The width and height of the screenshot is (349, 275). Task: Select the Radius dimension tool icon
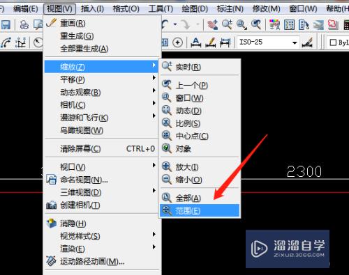[38, 42]
